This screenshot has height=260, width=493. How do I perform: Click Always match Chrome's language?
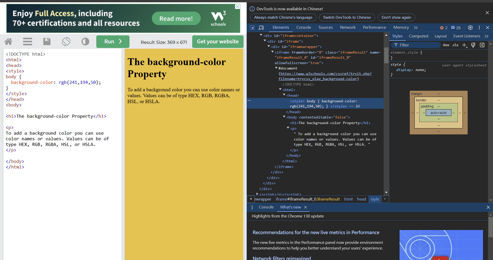coord(283,17)
